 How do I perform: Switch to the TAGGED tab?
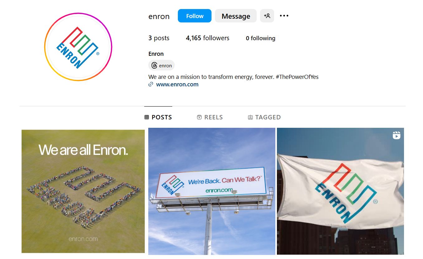pos(264,117)
